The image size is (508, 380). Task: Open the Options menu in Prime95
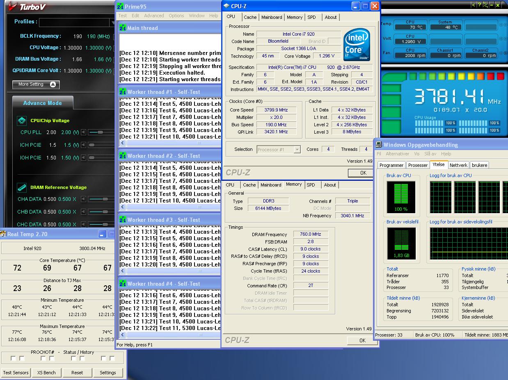point(176,16)
